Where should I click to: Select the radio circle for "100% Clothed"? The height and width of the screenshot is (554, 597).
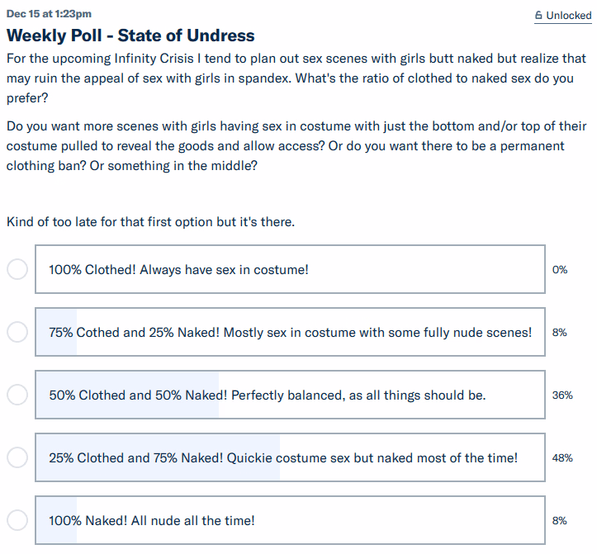tap(17, 270)
